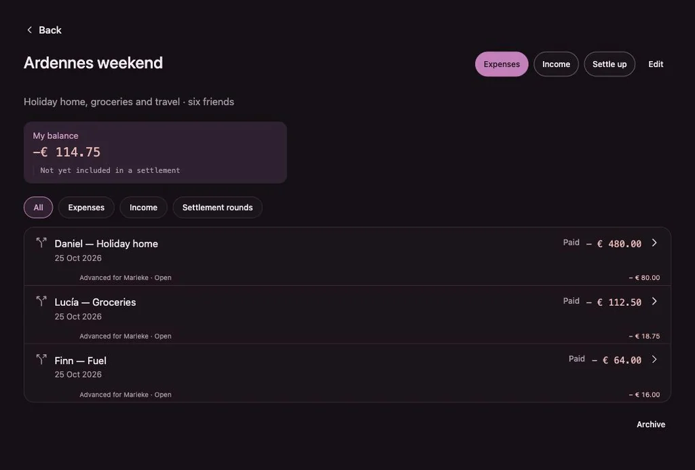This screenshot has height=470, width=695.
Task: Filter the list by Expenses chip
Action: (86, 208)
